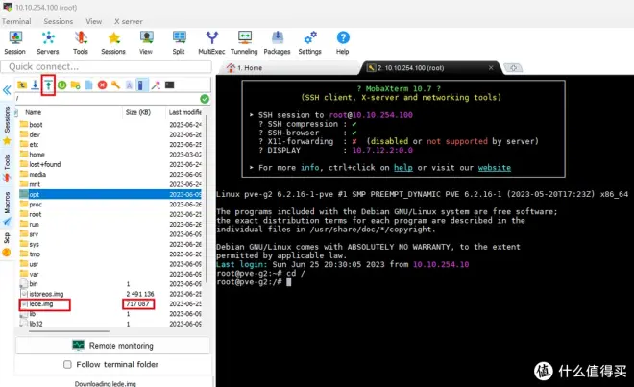Activate the Split toolbar icon

coord(179,42)
